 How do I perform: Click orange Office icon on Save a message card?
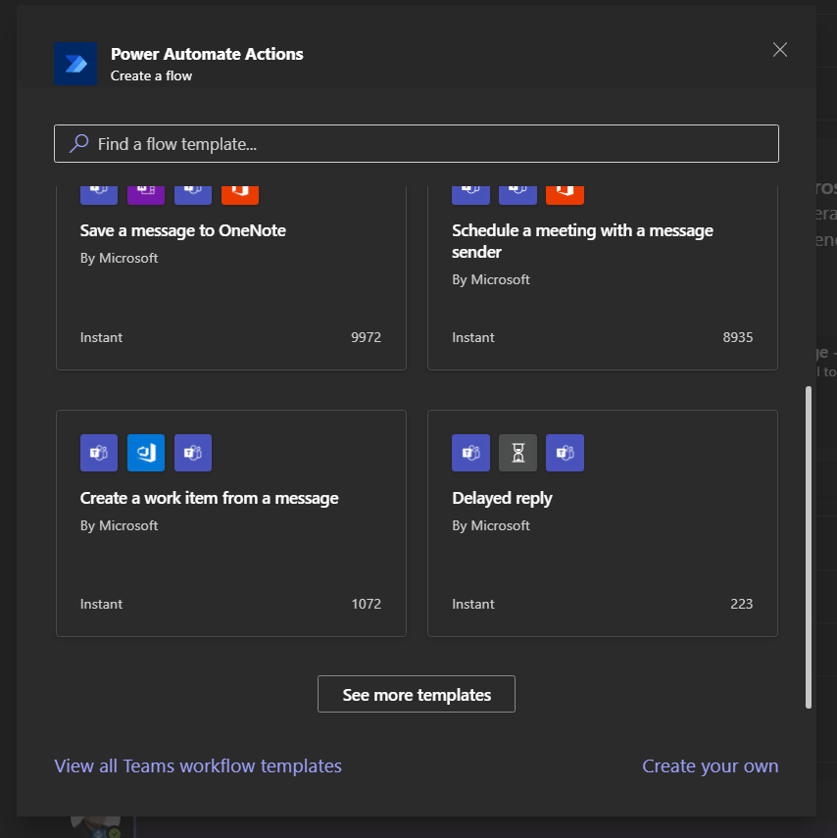240,191
